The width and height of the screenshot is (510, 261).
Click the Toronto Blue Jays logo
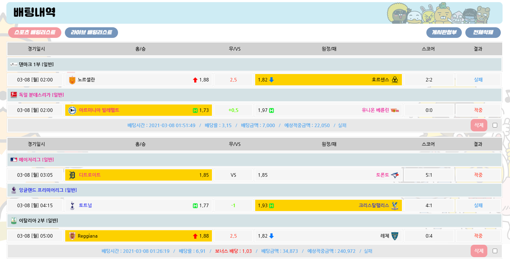395,175
